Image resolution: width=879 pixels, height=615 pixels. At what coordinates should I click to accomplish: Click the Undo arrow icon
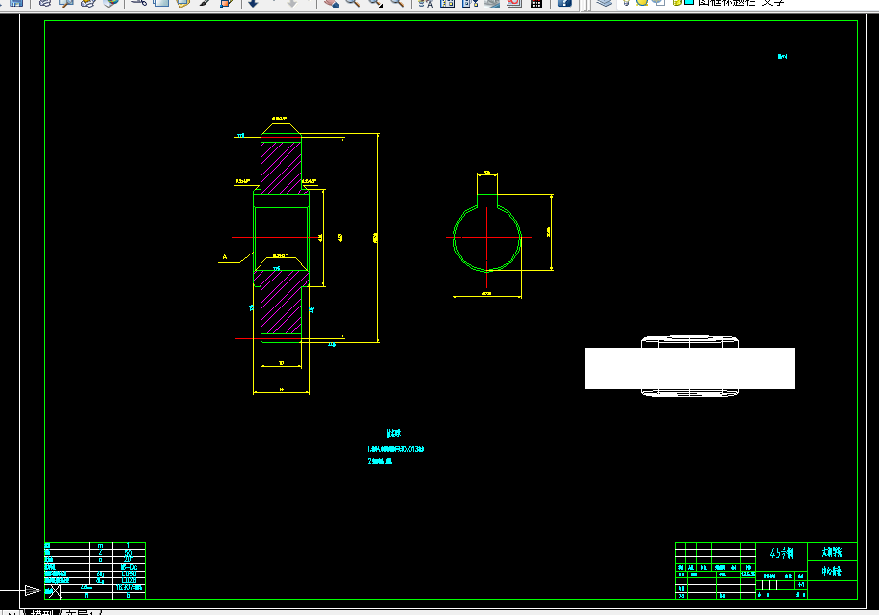click(x=254, y=2)
